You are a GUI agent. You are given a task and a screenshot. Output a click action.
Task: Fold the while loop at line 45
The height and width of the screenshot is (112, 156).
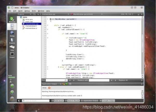tap(48, 25)
